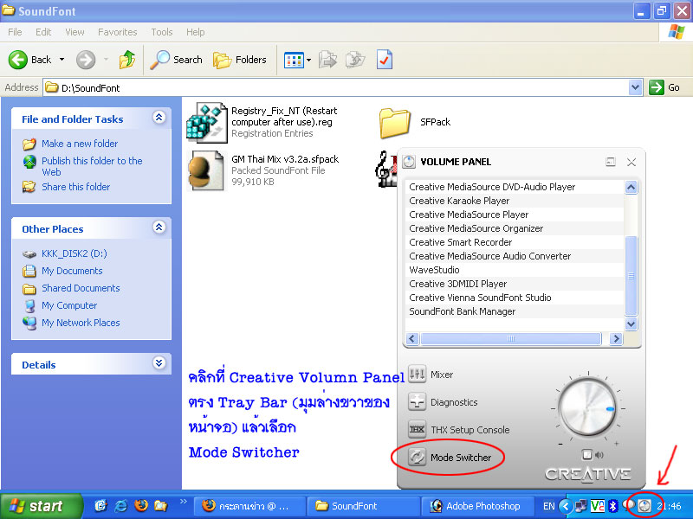This screenshot has width=693, height=519.
Task: Click the list's horizontal scroll right arrow
Action: (x=616, y=338)
